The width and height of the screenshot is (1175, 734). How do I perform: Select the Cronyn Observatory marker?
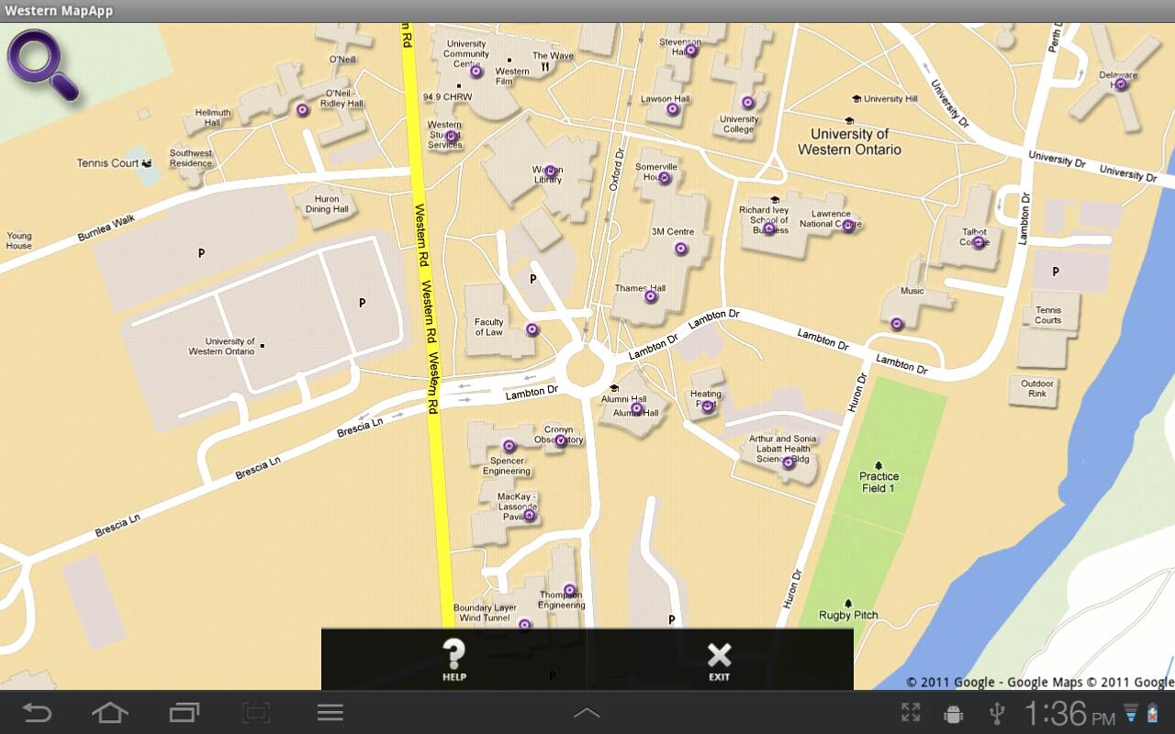tap(560, 440)
